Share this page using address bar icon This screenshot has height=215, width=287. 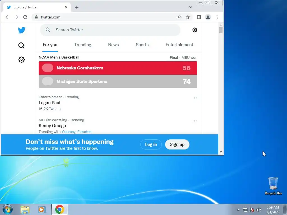(x=179, y=17)
